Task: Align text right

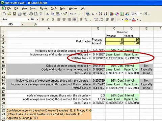Action: [x=69, y=19]
